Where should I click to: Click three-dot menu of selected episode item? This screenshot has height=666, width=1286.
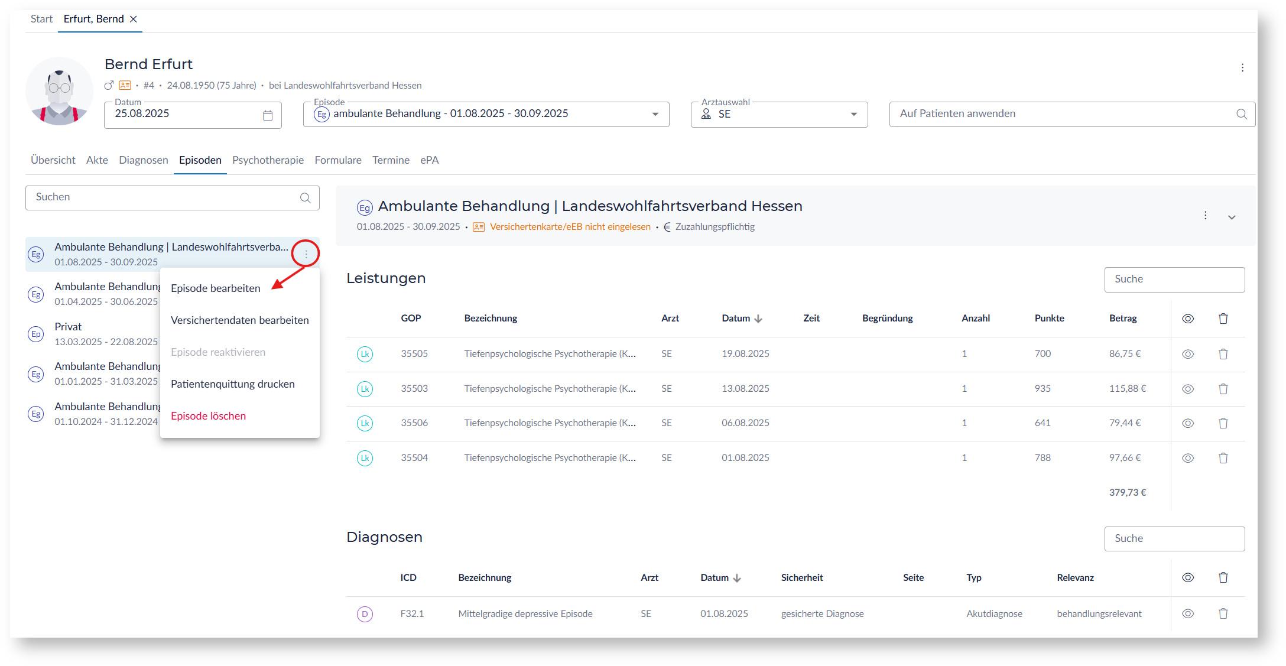306,254
